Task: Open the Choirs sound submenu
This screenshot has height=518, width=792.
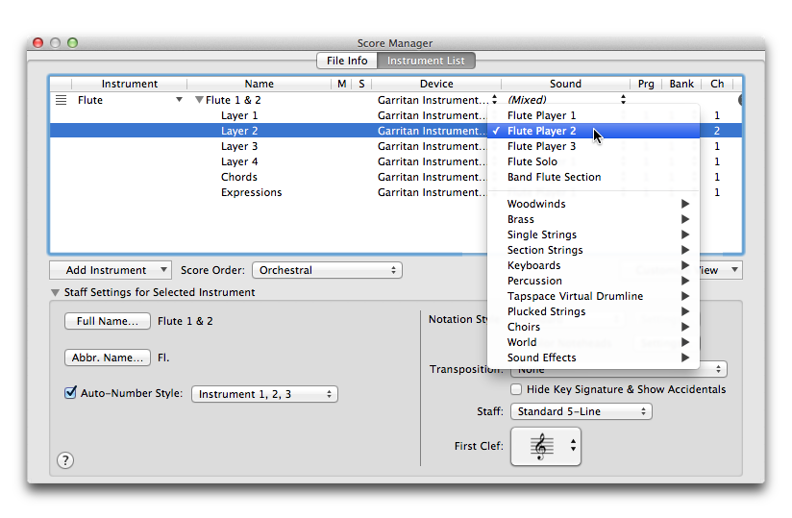Action: pyautogui.click(x=593, y=327)
